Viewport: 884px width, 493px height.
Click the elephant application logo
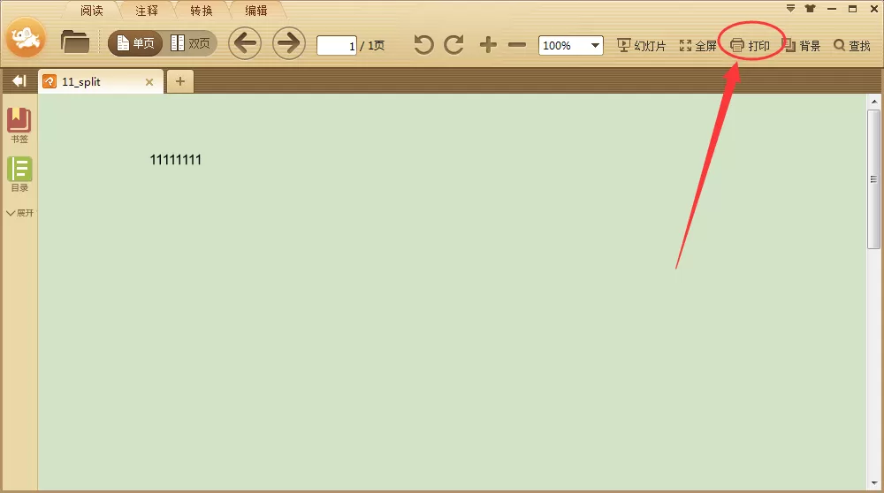pyautogui.click(x=26, y=38)
